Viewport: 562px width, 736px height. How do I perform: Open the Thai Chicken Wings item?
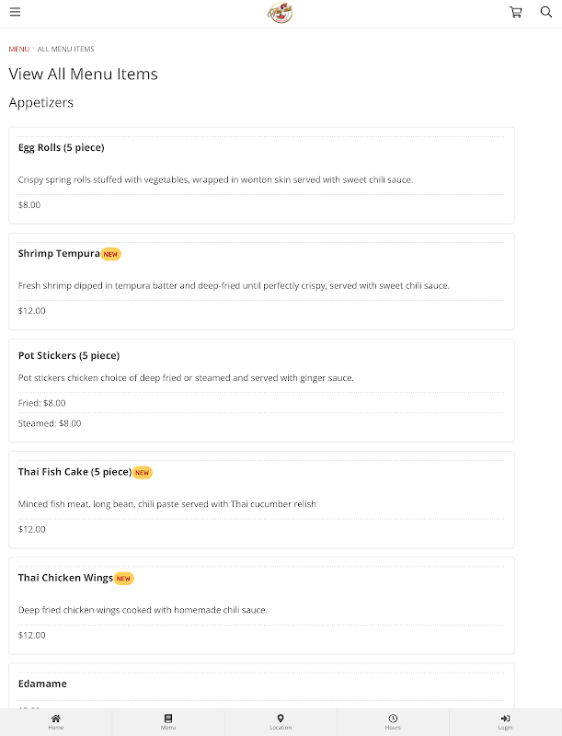pos(65,578)
